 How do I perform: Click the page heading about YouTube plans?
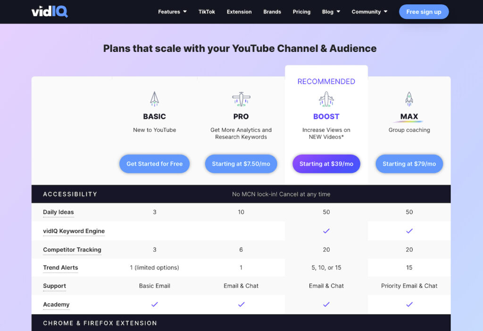[x=240, y=48]
